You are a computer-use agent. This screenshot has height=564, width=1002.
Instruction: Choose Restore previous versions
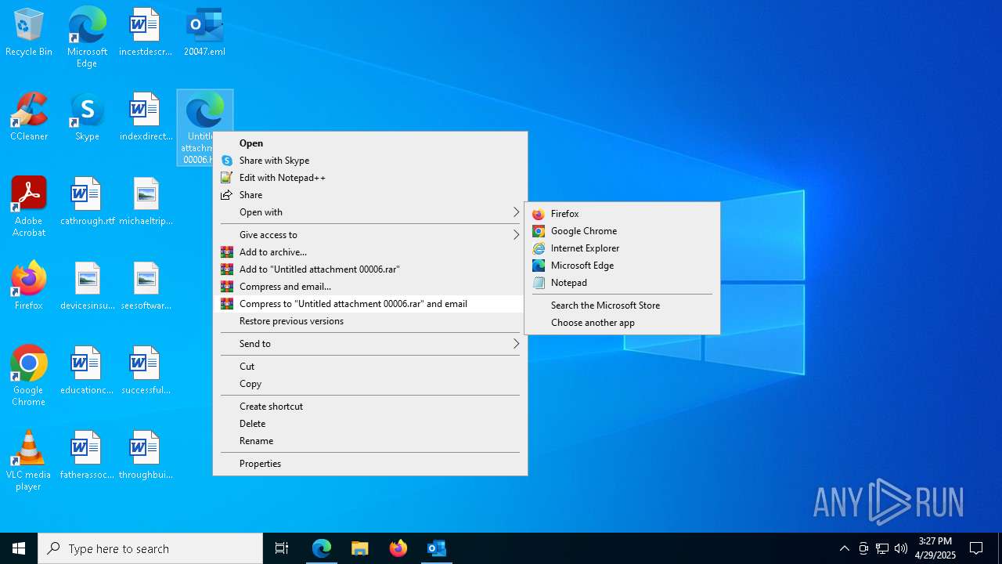coord(369,321)
